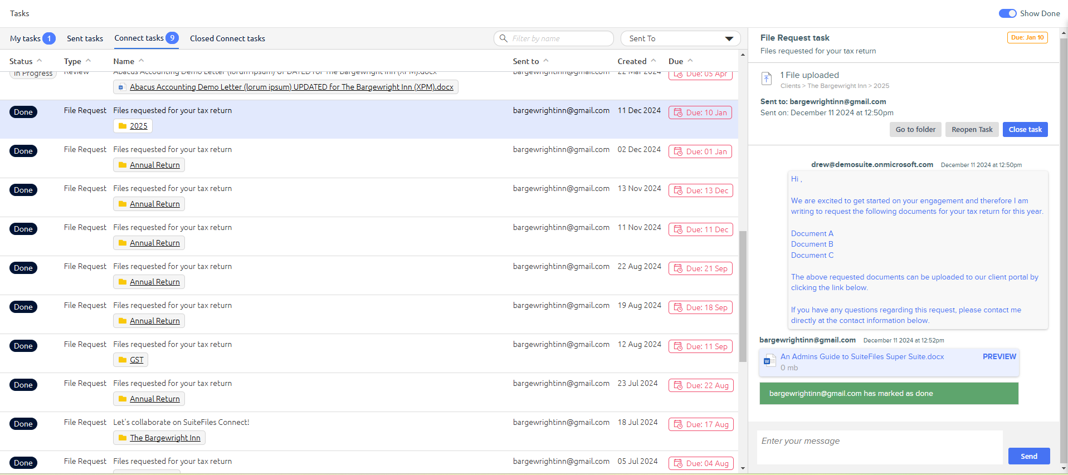Screen dimensions: 1068x475
Task: Open the Sent tasks tab
Action: click(85, 38)
